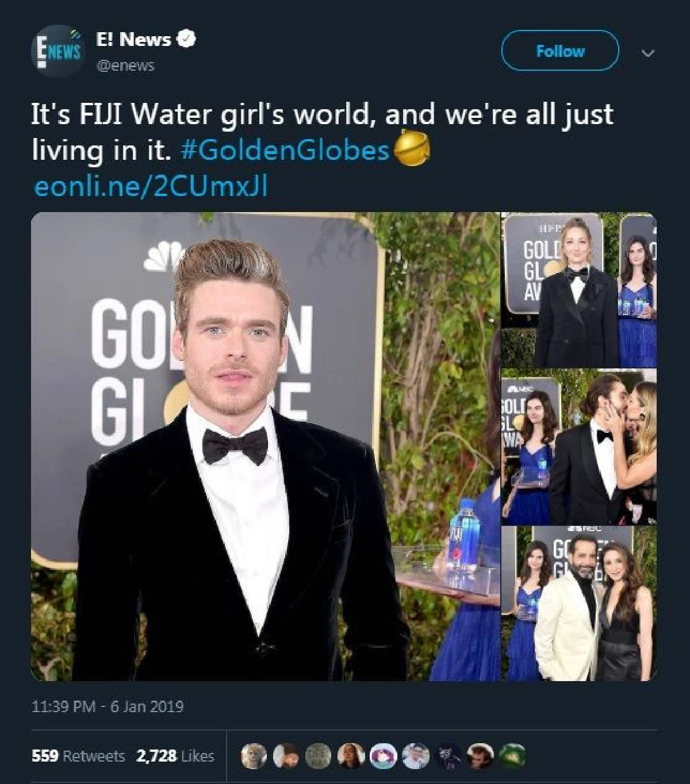Open the eonli.ne/2CUmxJl link
This screenshot has height=784, width=690.
coord(151,187)
